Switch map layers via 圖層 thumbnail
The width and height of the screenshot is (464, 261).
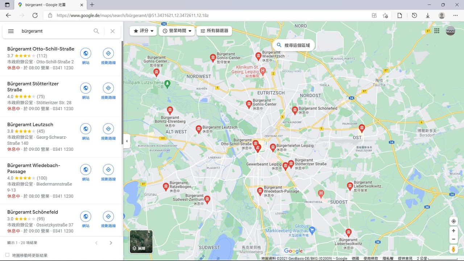(141, 241)
